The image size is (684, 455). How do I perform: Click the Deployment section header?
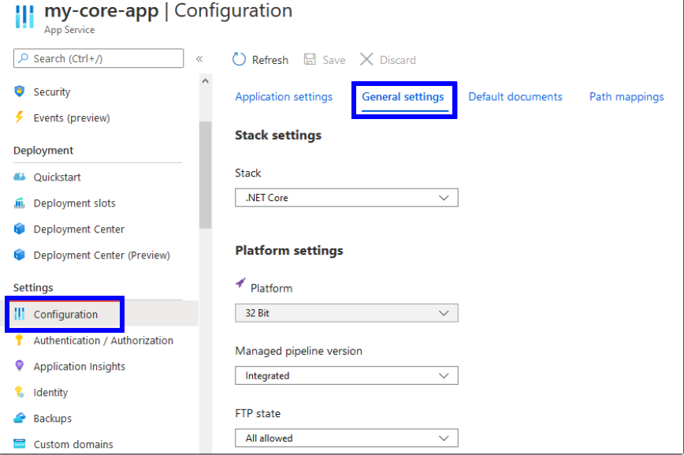[43, 150]
